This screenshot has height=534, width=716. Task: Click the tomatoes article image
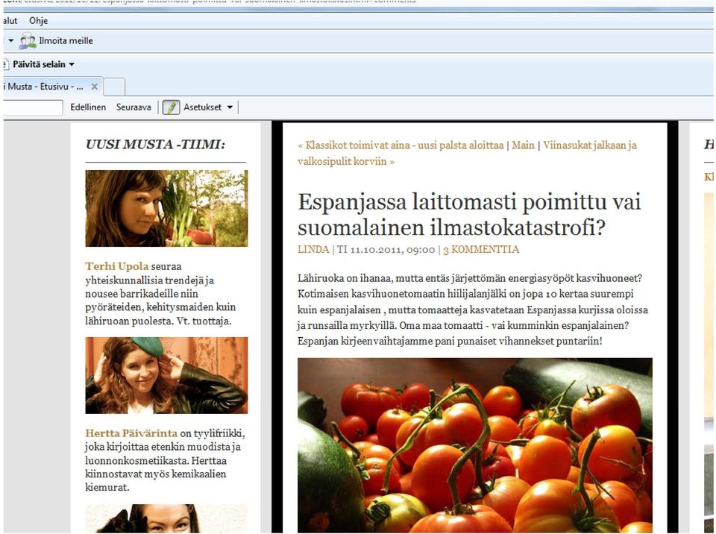click(475, 445)
